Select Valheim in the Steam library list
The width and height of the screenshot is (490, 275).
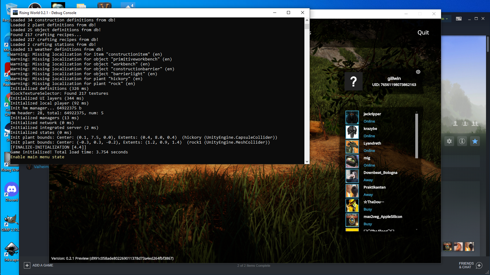click(x=41, y=167)
